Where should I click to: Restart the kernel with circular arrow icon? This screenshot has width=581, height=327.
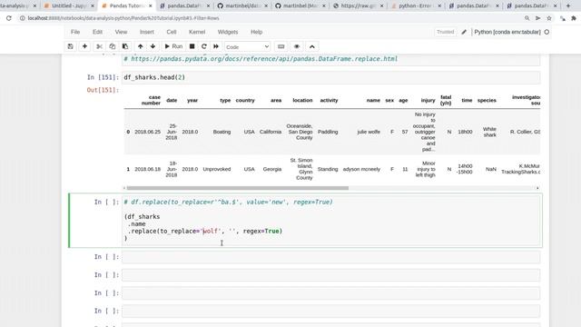tap(203, 46)
